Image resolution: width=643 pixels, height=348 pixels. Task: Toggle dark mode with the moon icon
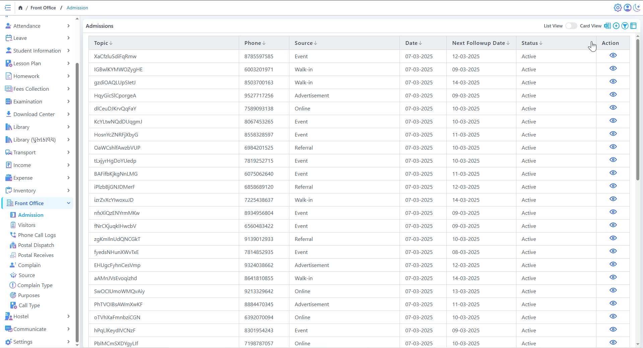[x=637, y=8]
